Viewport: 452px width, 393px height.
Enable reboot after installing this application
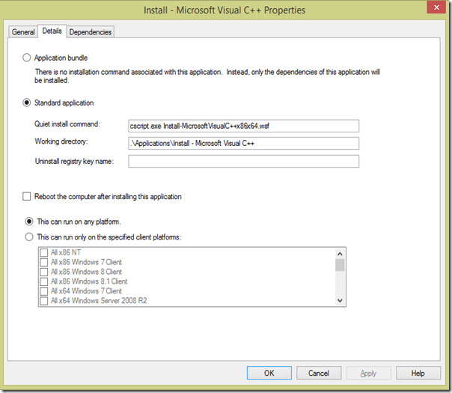[28, 197]
